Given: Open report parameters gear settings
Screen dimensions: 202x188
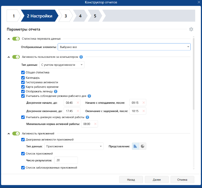Looking at the screenshot, I should [x=191, y=29].
